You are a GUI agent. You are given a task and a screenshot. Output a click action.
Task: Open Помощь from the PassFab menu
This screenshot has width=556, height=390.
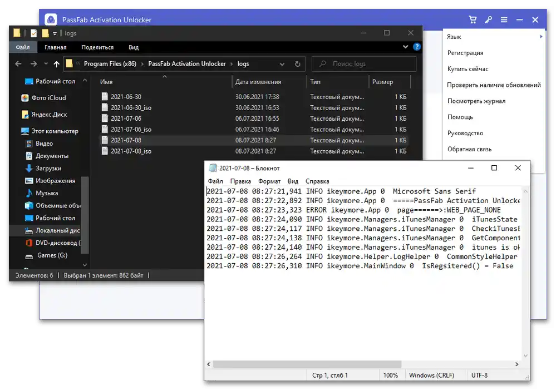(460, 117)
